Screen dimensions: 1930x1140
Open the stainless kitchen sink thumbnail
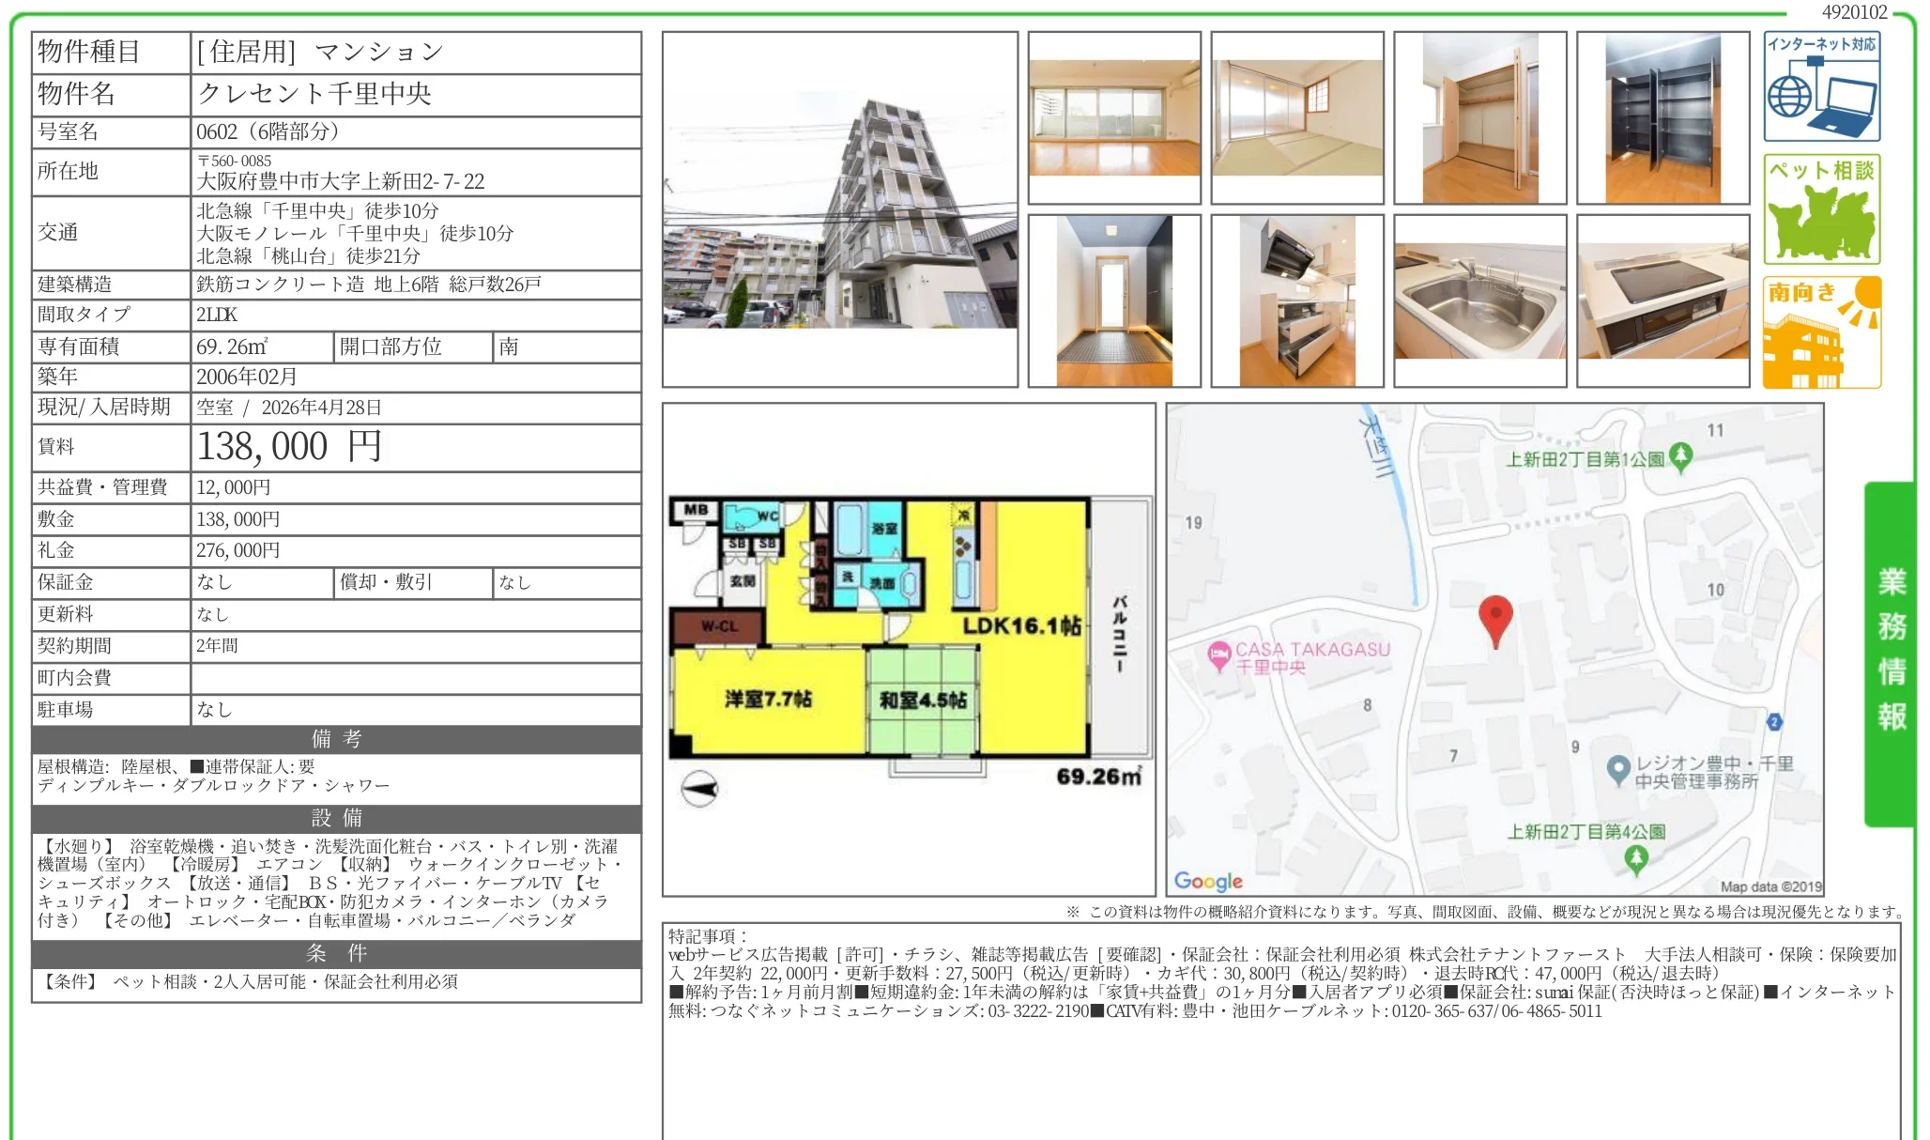[x=1479, y=300]
